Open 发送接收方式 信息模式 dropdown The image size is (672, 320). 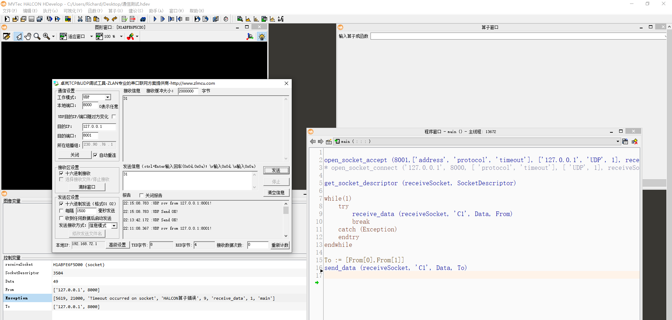click(114, 226)
